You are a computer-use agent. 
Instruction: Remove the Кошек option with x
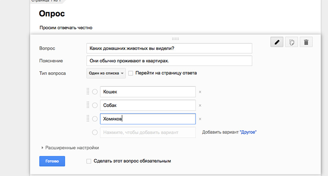coord(200,92)
